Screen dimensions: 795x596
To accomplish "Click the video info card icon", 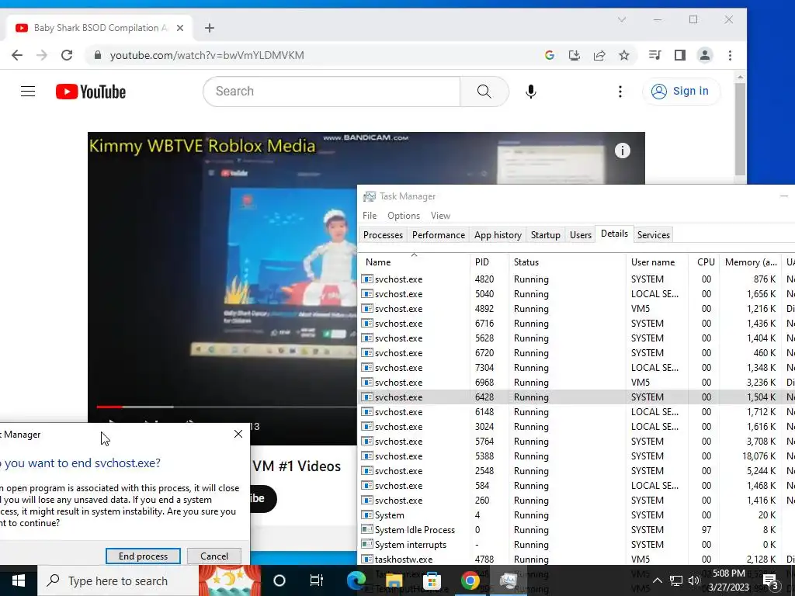I will tap(622, 151).
